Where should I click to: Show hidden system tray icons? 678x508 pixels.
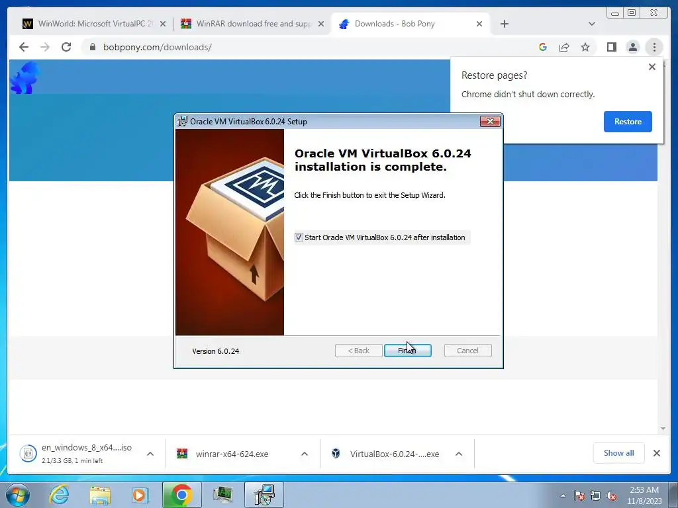[563, 495]
